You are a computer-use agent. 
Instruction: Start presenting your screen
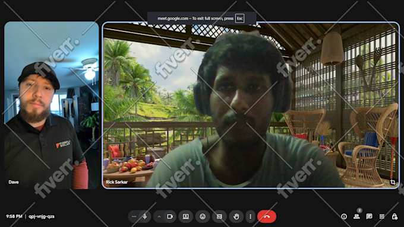click(x=186, y=216)
